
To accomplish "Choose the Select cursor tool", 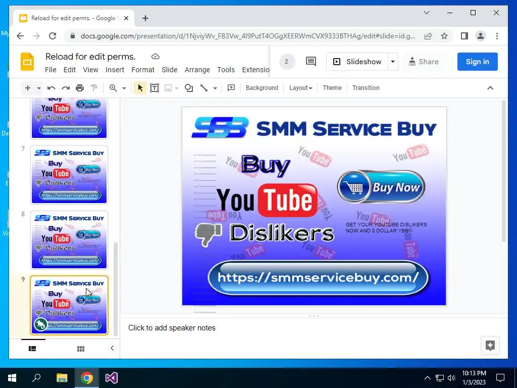I will 140,88.
